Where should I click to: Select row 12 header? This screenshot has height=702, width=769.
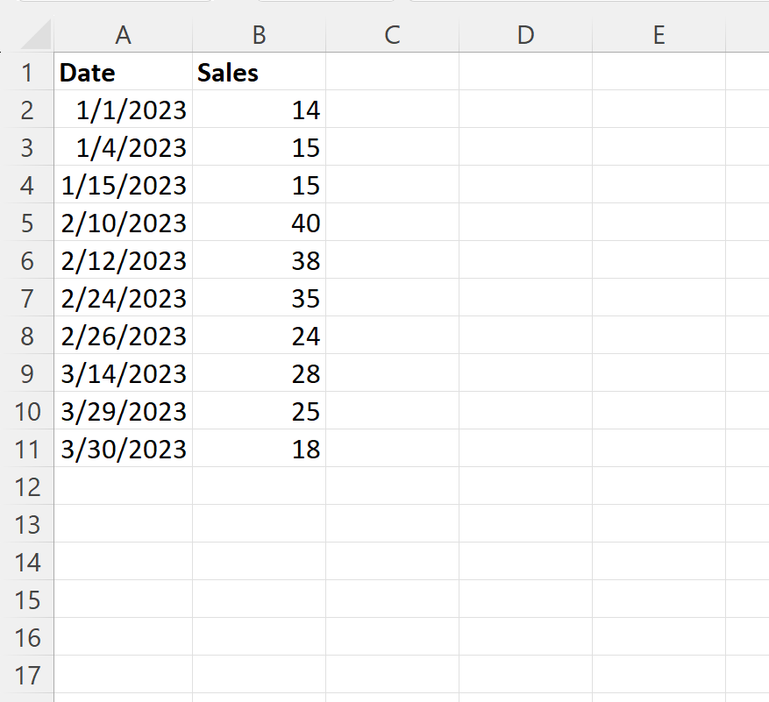click(x=27, y=486)
